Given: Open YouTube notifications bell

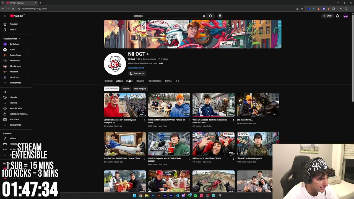Looking at the screenshot, I should (337, 16).
